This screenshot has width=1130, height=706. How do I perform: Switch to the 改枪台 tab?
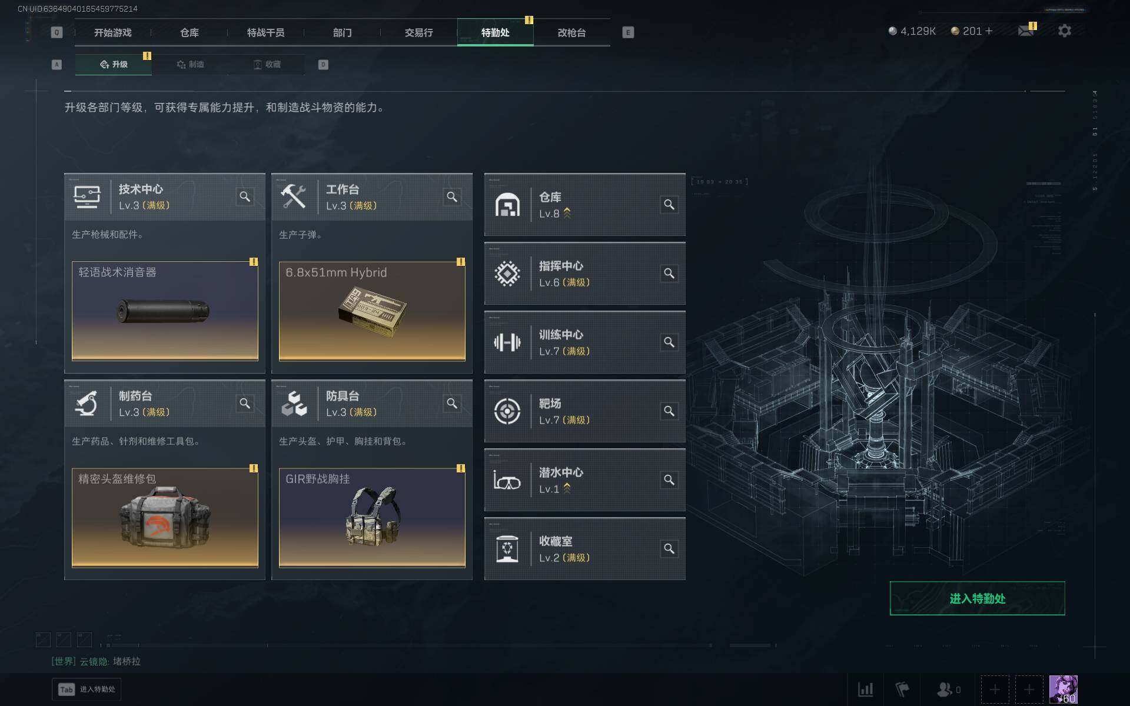click(571, 32)
